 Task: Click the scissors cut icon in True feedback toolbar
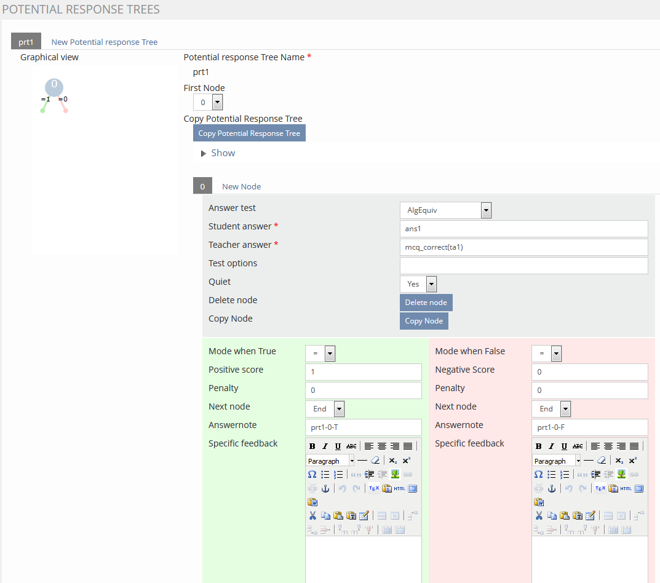coord(312,516)
